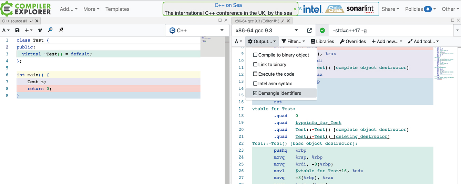Click the compiler options field with -std=c++17
Viewport: 461px width, 184px height.
(x=389, y=30)
